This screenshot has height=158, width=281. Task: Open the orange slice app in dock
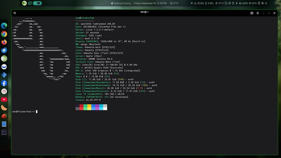pyautogui.click(x=4, y=108)
